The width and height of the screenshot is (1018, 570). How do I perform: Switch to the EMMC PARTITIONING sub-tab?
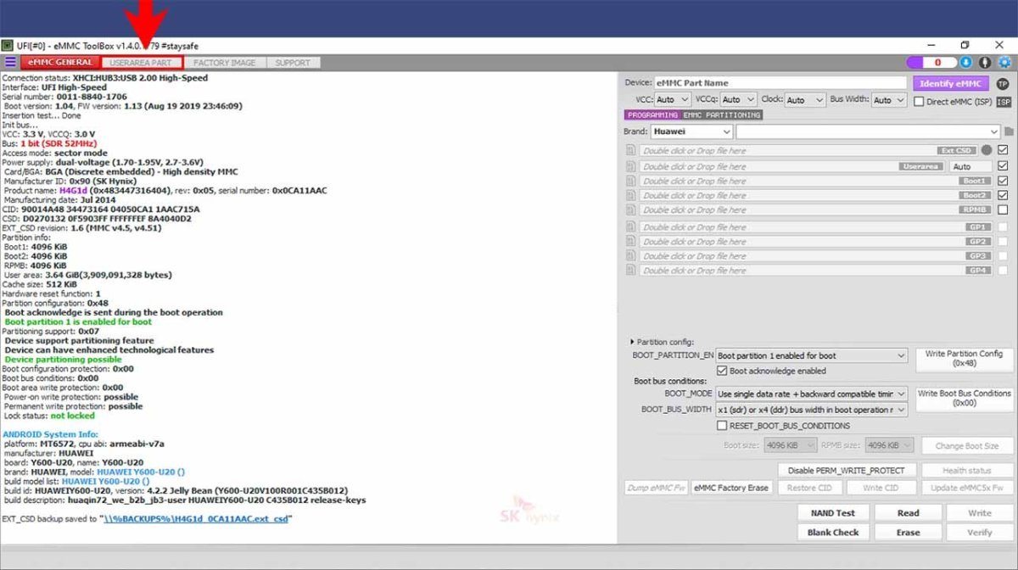[722, 115]
